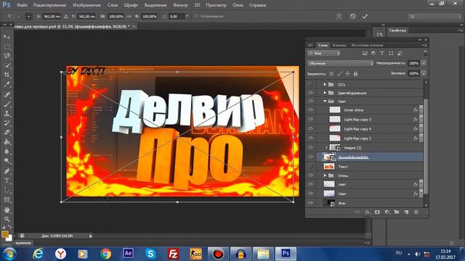Hide the Light Ray copy 4 layer
The width and height of the screenshot is (465, 261).
310,129
